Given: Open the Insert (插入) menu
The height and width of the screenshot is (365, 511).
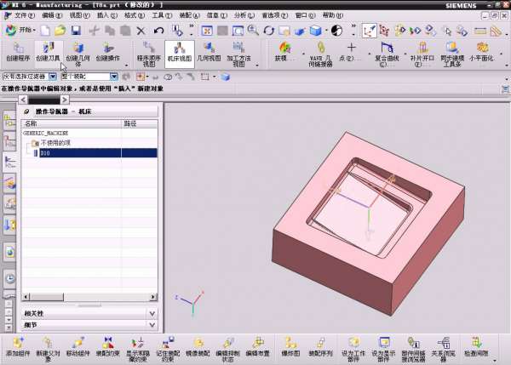Looking at the screenshot, I should [107, 15].
